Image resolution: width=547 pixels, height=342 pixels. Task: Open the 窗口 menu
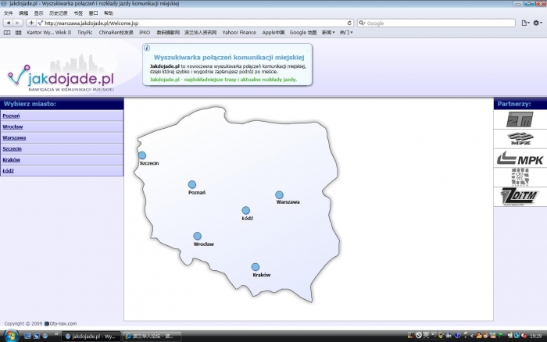click(x=93, y=13)
